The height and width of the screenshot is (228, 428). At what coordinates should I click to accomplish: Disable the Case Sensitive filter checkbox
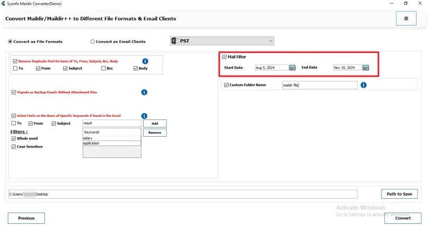click(x=14, y=147)
